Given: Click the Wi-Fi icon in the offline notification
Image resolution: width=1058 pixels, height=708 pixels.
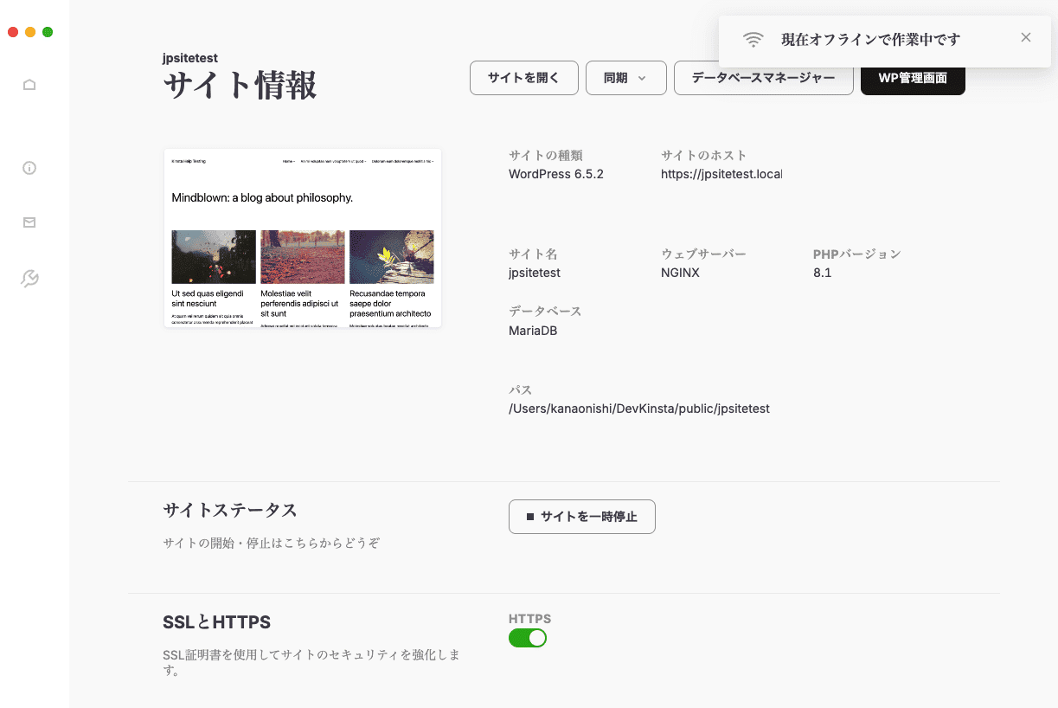Looking at the screenshot, I should pyautogui.click(x=753, y=38).
